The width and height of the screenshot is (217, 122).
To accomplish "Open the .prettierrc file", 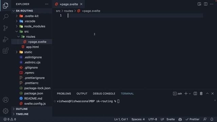I will click(x=32, y=83).
